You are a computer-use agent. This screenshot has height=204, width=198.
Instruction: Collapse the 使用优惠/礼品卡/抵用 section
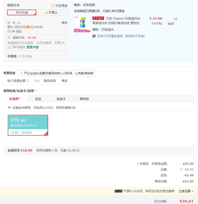point(36,91)
